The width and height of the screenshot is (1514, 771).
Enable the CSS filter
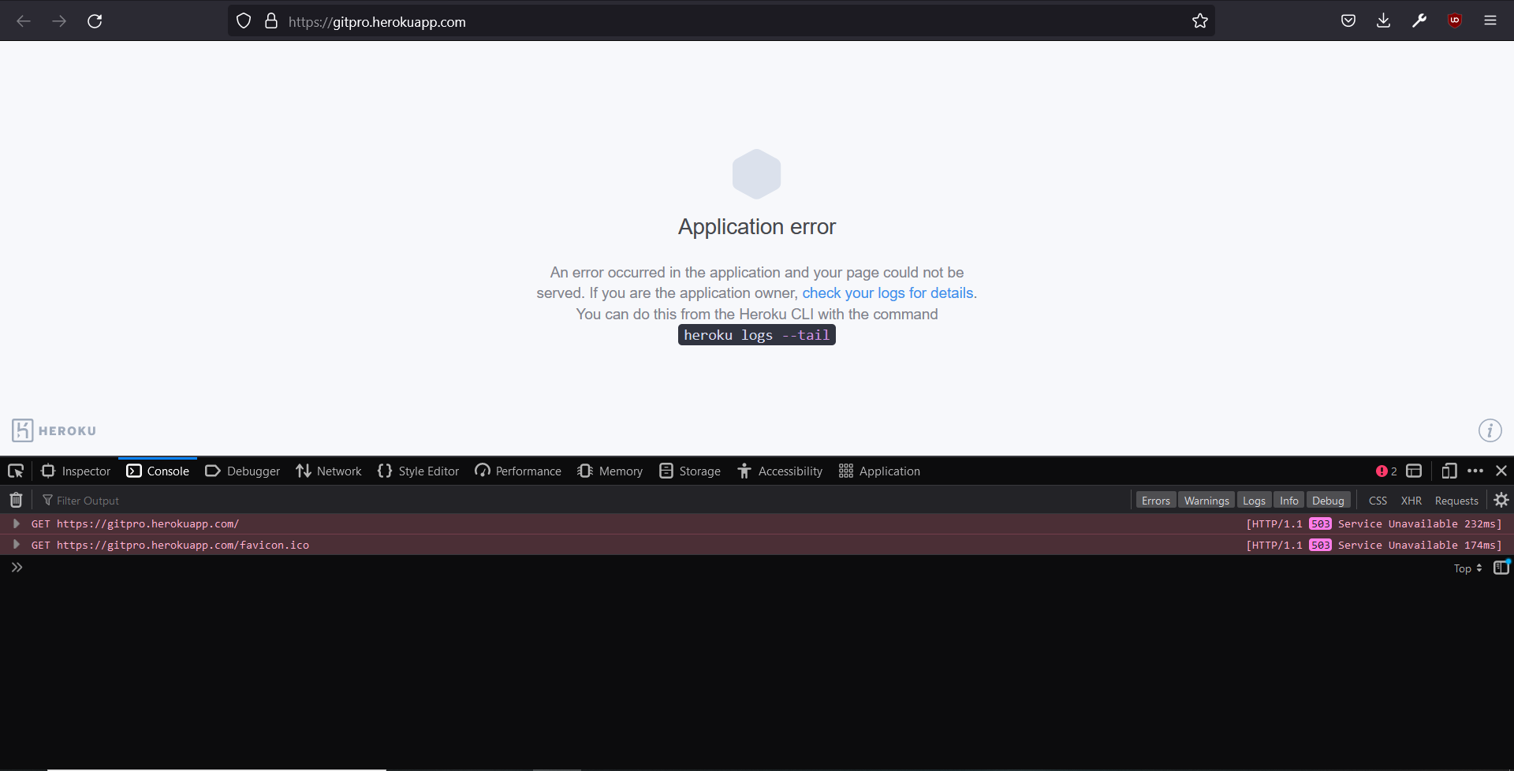[x=1378, y=500]
